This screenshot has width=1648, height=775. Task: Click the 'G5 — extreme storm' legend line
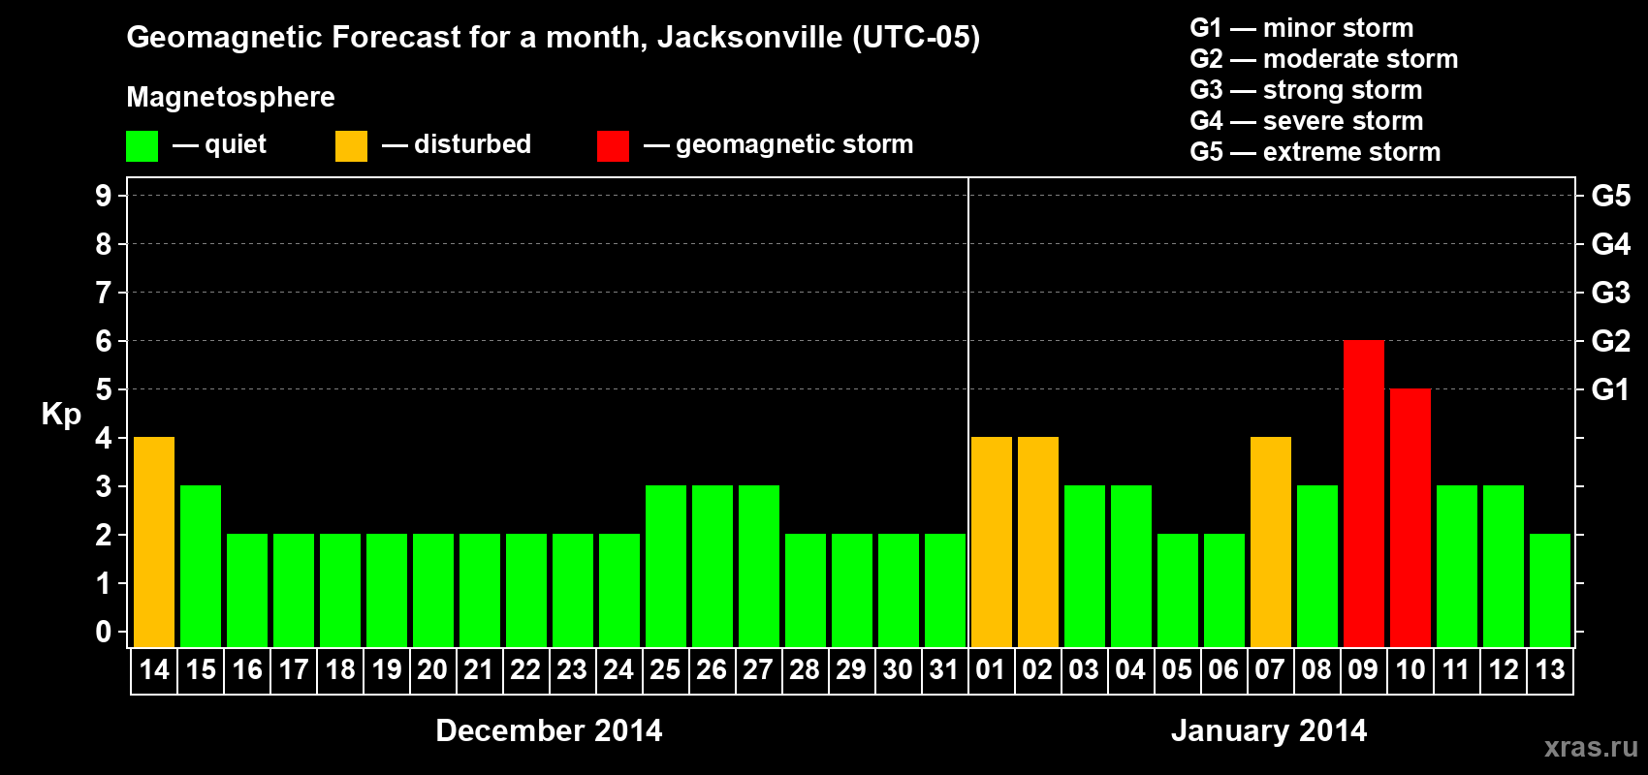point(1315,152)
